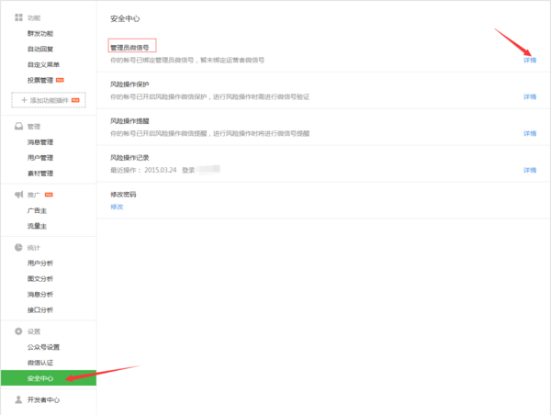Open the 流量主 page
This screenshot has height=415, width=551.
pos(38,226)
